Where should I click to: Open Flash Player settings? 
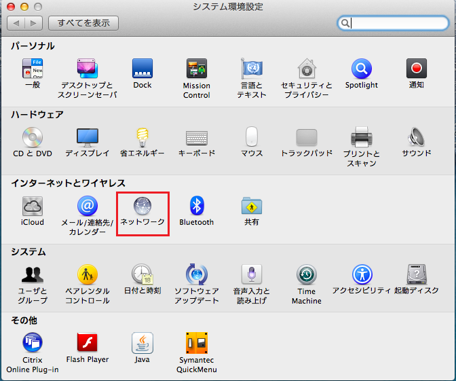88,343
